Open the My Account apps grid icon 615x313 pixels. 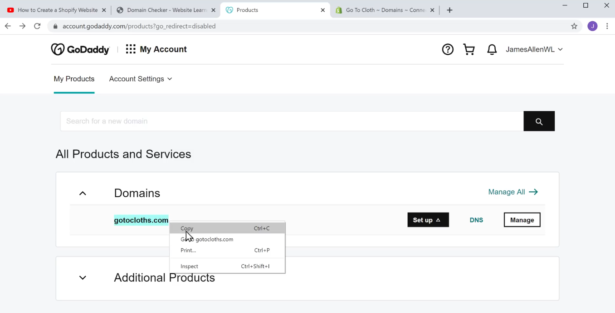[x=131, y=49]
